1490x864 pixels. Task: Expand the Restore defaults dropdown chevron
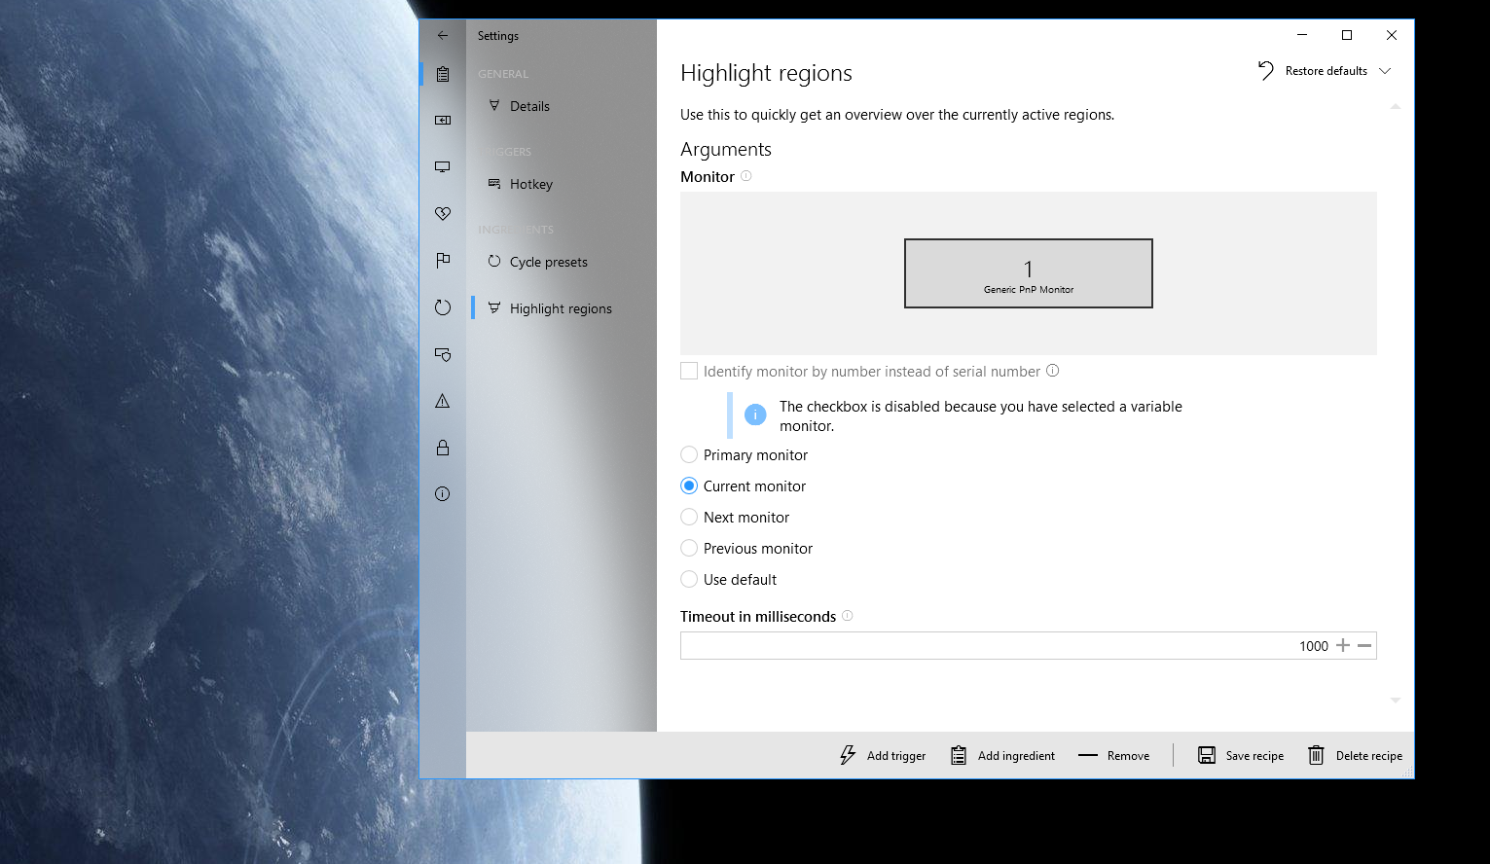(1386, 70)
